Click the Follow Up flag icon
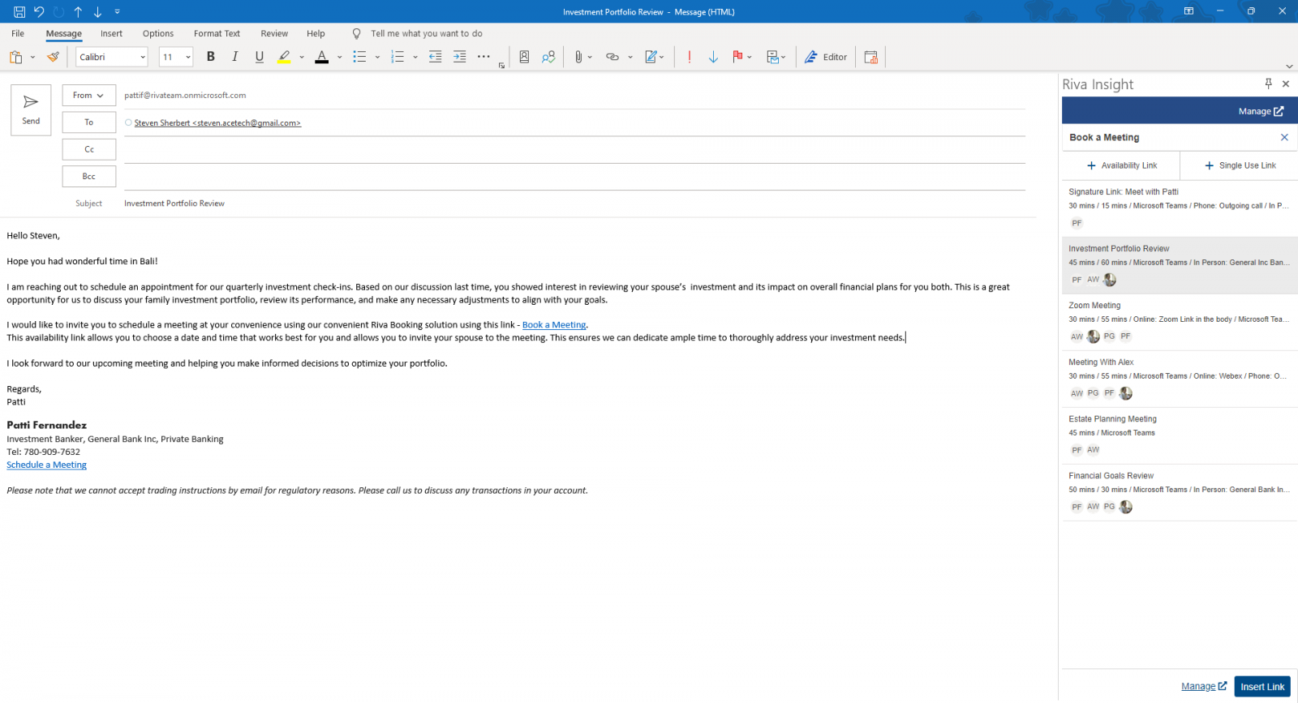 (737, 57)
